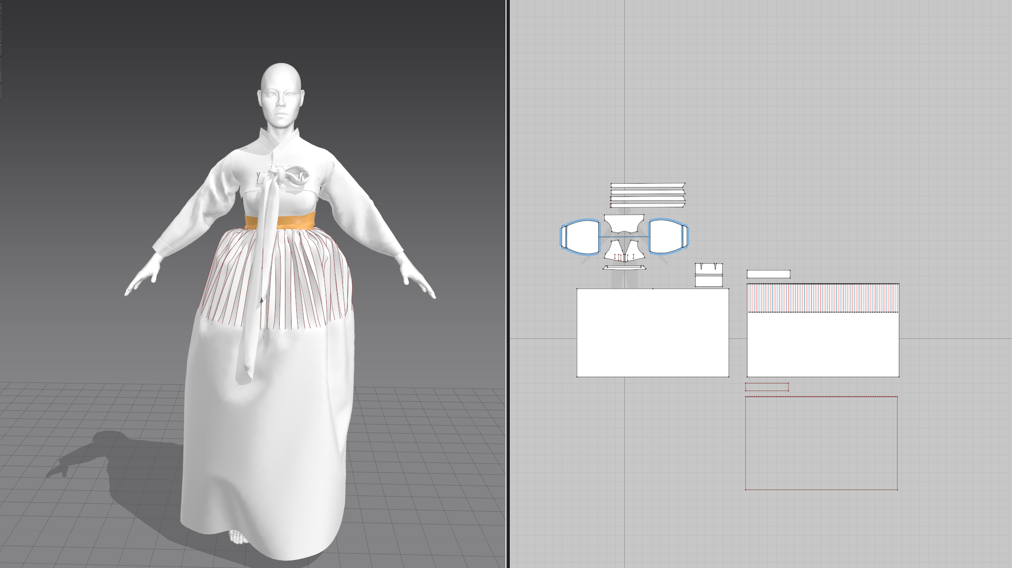Click the fourth collapsed toolbar icon on left edge
This screenshot has height=568, width=1012.
(x=3, y=49)
